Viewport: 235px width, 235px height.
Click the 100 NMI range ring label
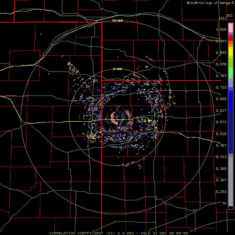[x=117, y=21]
